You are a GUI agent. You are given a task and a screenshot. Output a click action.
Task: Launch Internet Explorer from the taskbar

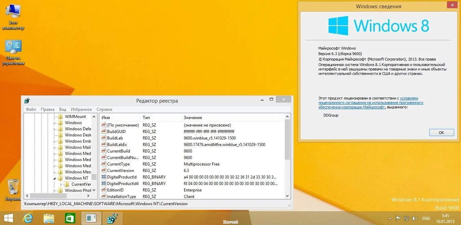tap(28, 218)
